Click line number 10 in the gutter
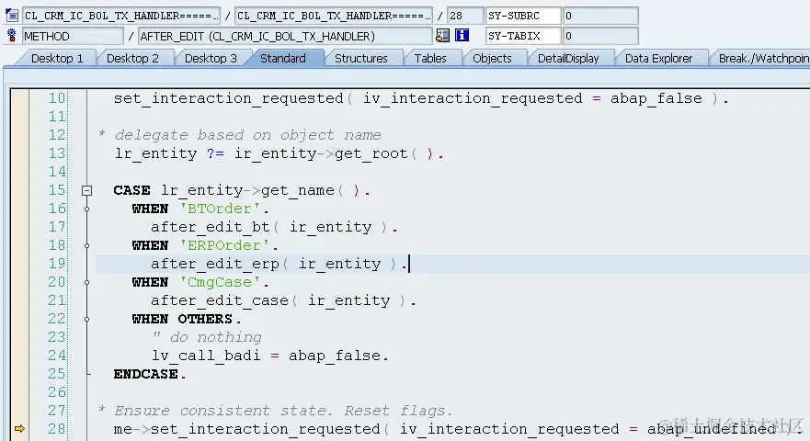Screen dimensions: 810x441 pos(57,98)
